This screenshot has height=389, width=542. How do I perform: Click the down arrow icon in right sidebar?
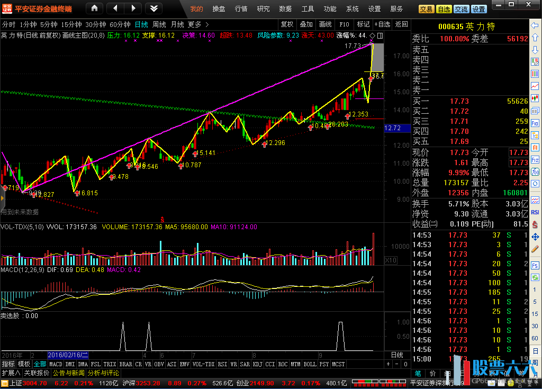(x=535, y=50)
